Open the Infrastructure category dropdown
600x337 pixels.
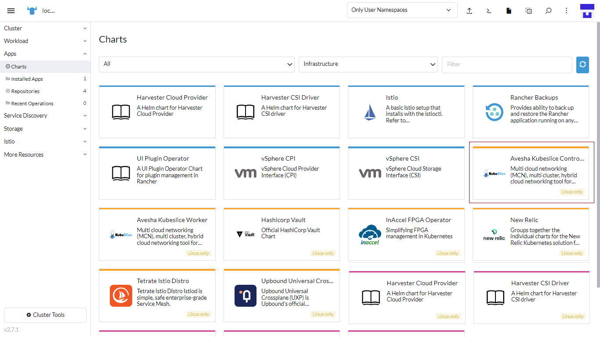click(368, 65)
